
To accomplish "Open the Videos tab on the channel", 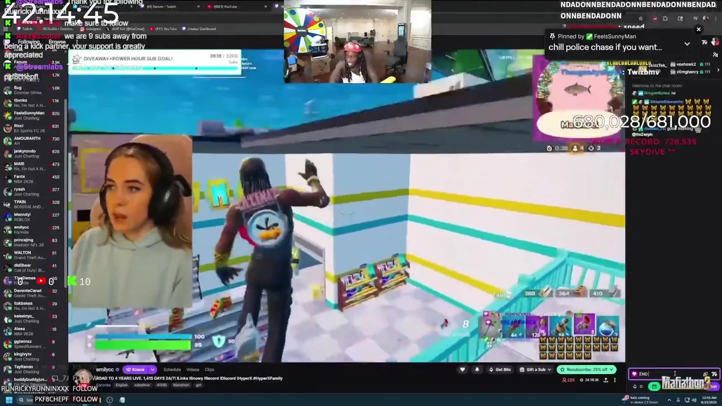I will point(193,370).
